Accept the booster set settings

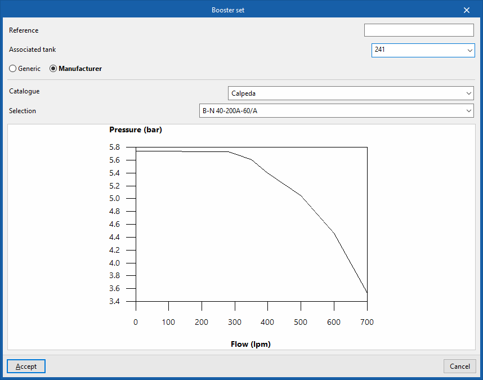(x=26, y=366)
